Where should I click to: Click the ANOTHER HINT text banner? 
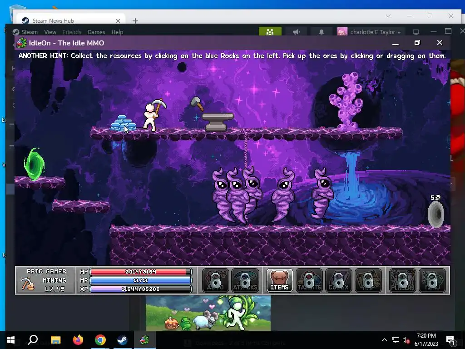point(232,56)
